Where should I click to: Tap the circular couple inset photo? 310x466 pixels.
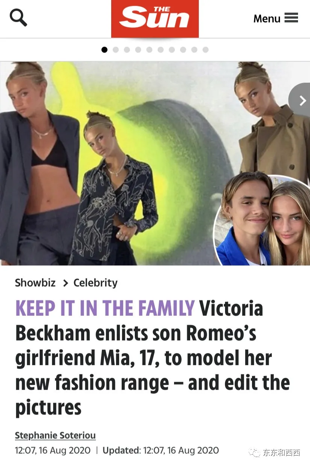click(262, 220)
